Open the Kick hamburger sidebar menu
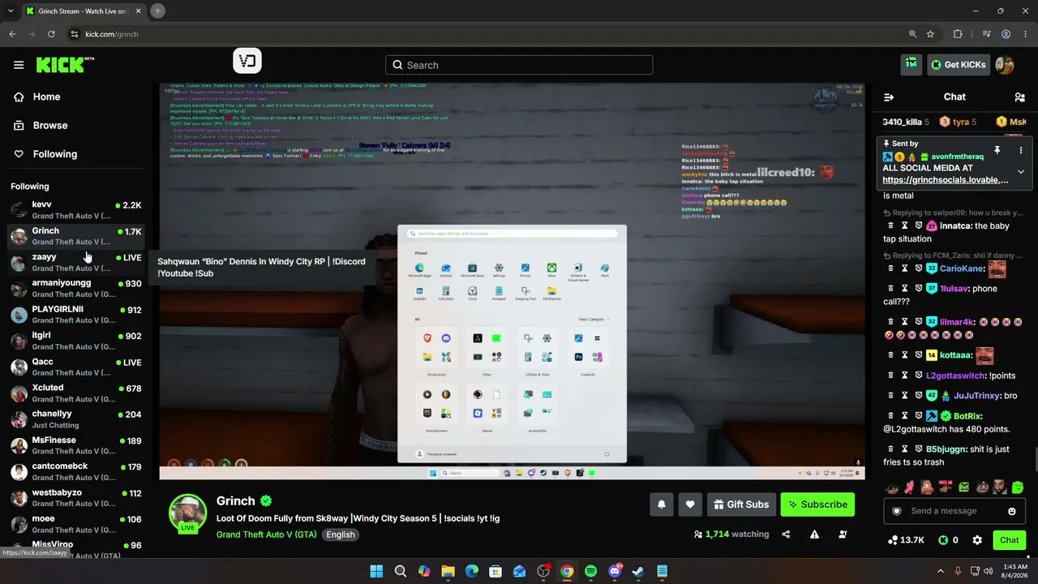The height and width of the screenshot is (584, 1038). coord(19,65)
